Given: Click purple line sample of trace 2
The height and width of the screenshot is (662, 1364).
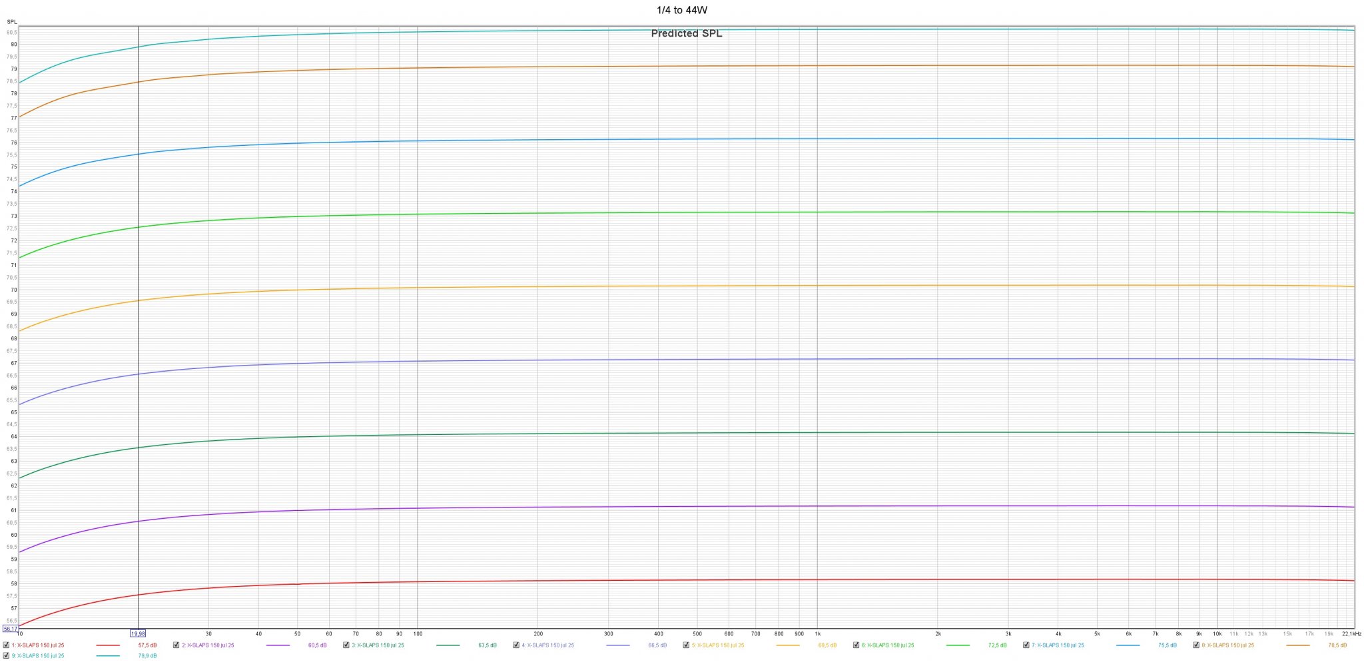Looking at the screenshot, I should tap(278, 645).
